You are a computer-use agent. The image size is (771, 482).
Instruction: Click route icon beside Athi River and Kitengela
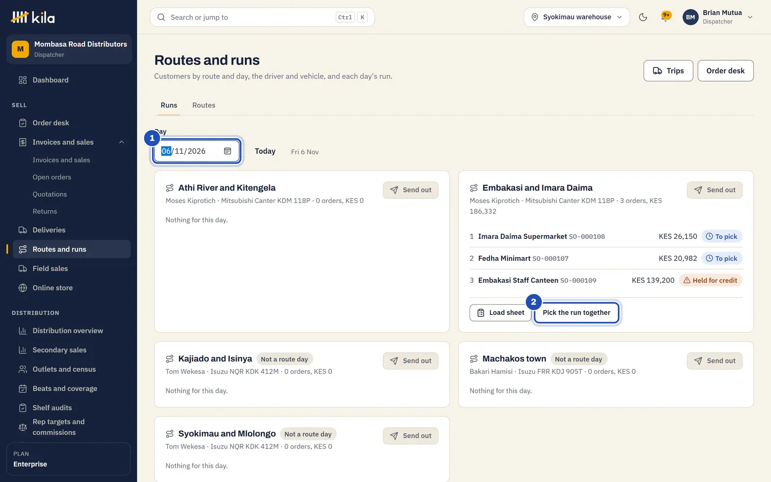(170, 188)
